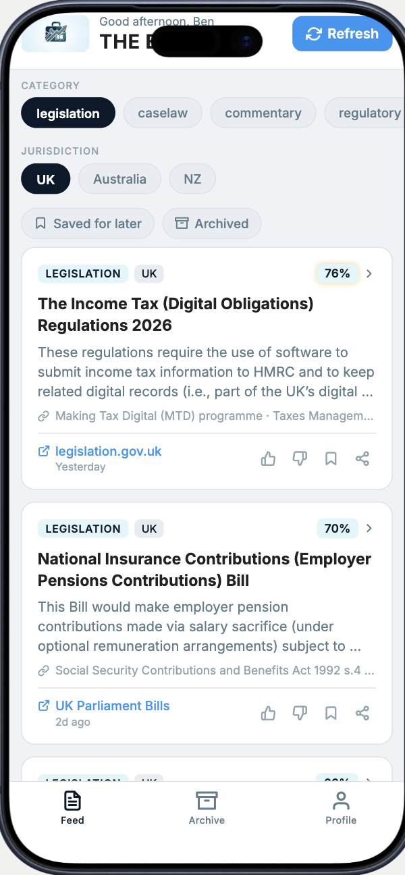The width and height of the screenshot is (405, 875).
Task: Like the Income Tax Regulations article
Action: pos(268,459)
